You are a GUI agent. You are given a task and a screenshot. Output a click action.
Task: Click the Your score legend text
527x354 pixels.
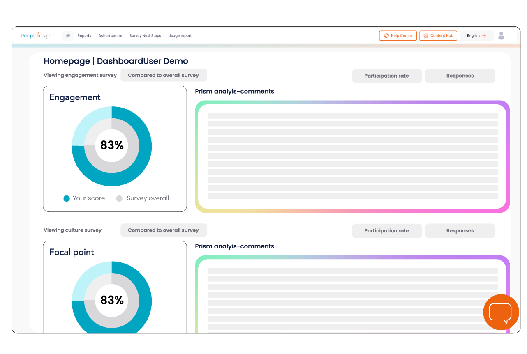[x=89, y=198]
